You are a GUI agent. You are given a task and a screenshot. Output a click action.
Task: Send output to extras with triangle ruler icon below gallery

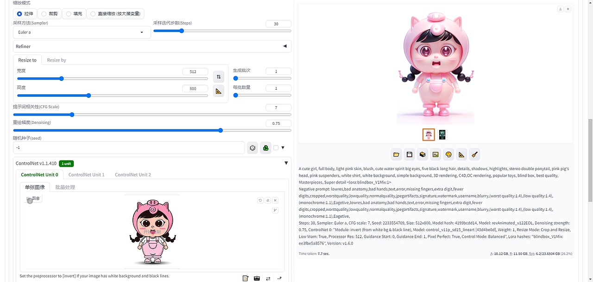tap(461, 154)
